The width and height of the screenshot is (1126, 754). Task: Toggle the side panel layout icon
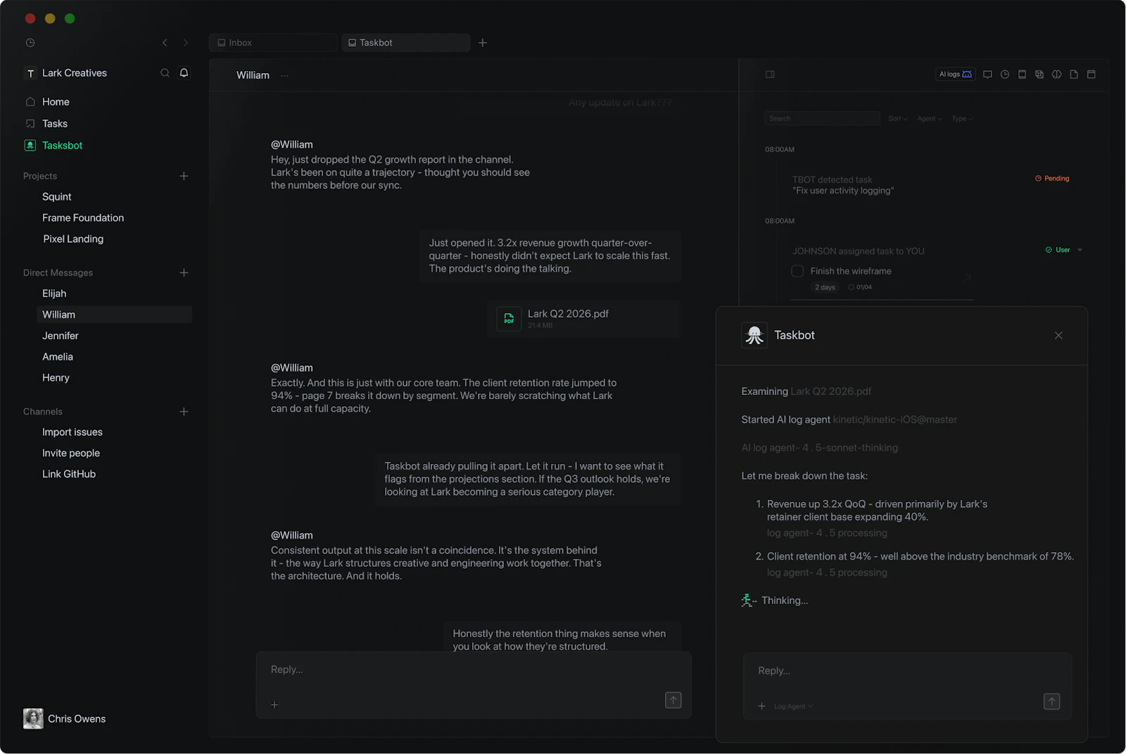click(770, 75)
